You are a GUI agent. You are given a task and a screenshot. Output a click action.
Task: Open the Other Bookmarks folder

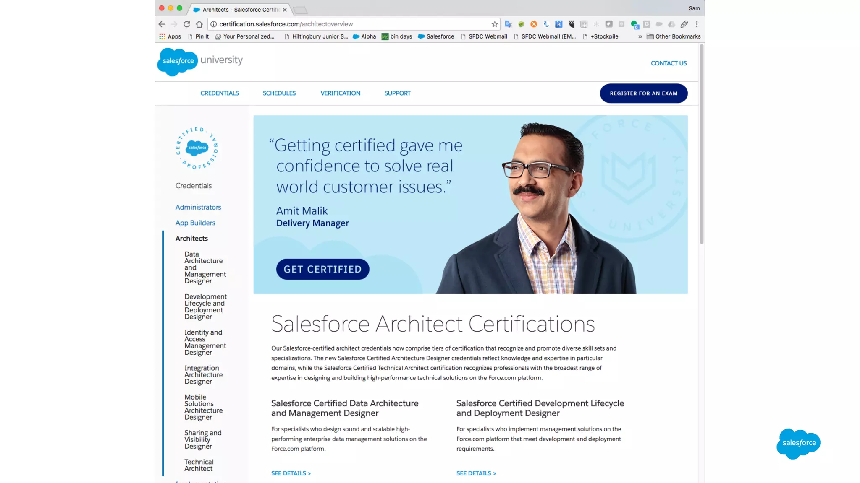click(x=674, y=36)
